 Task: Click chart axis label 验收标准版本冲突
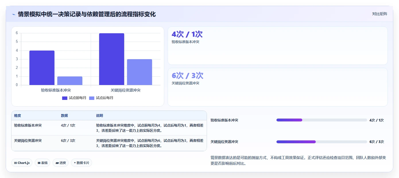pyautogui.click(x=56, y=90)
